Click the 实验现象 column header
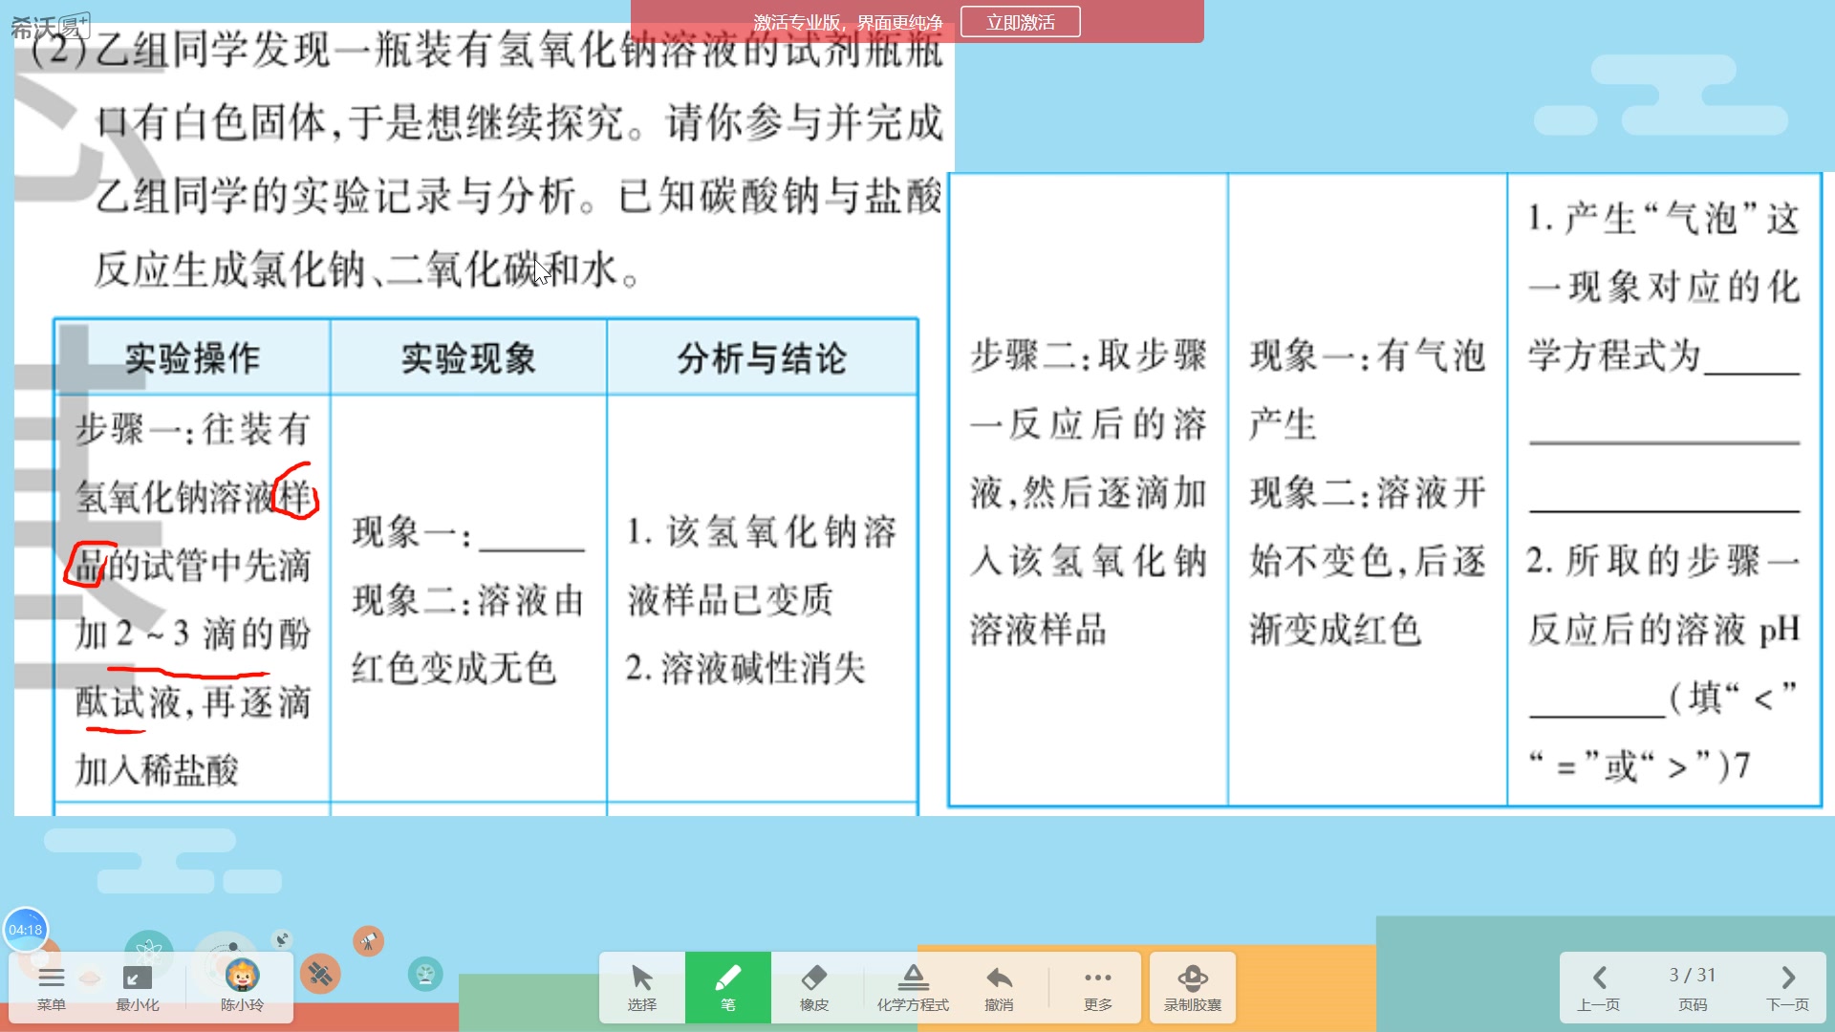This screenshot has width=1835, height=1032. (468, 358)
